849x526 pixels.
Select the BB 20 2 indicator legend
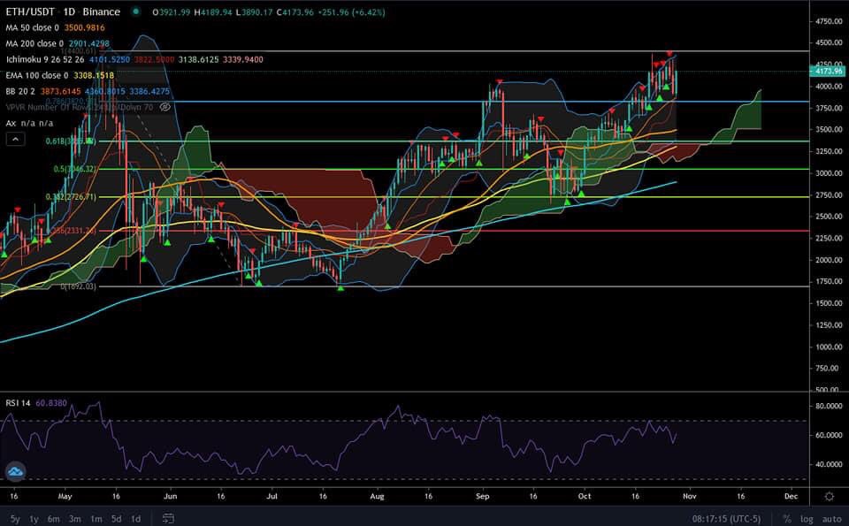click(20, 91)
